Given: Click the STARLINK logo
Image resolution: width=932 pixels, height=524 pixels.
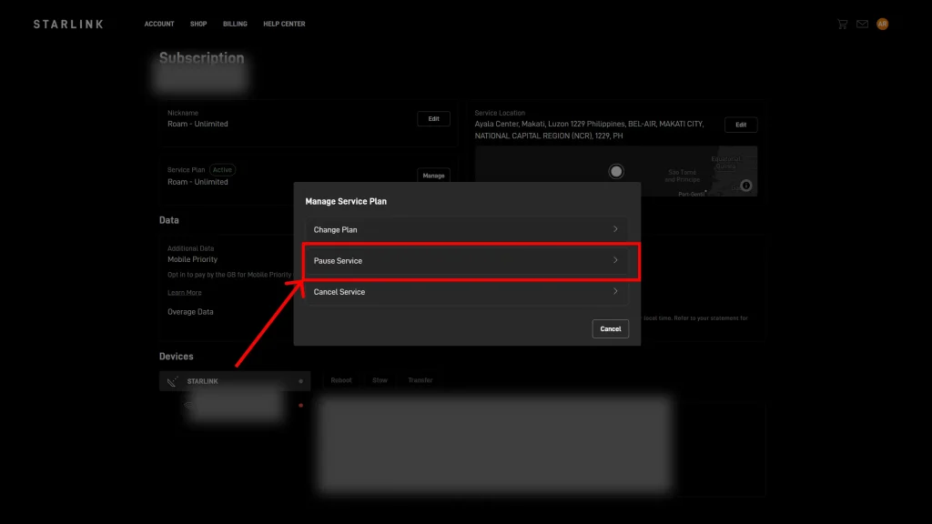Looking at the screenshot, I should (68, 24).
